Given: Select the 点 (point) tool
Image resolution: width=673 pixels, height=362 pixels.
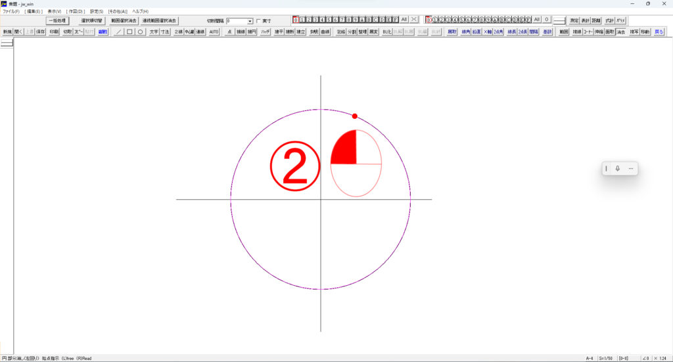Looking at the screenshot, I should point(229,32).
